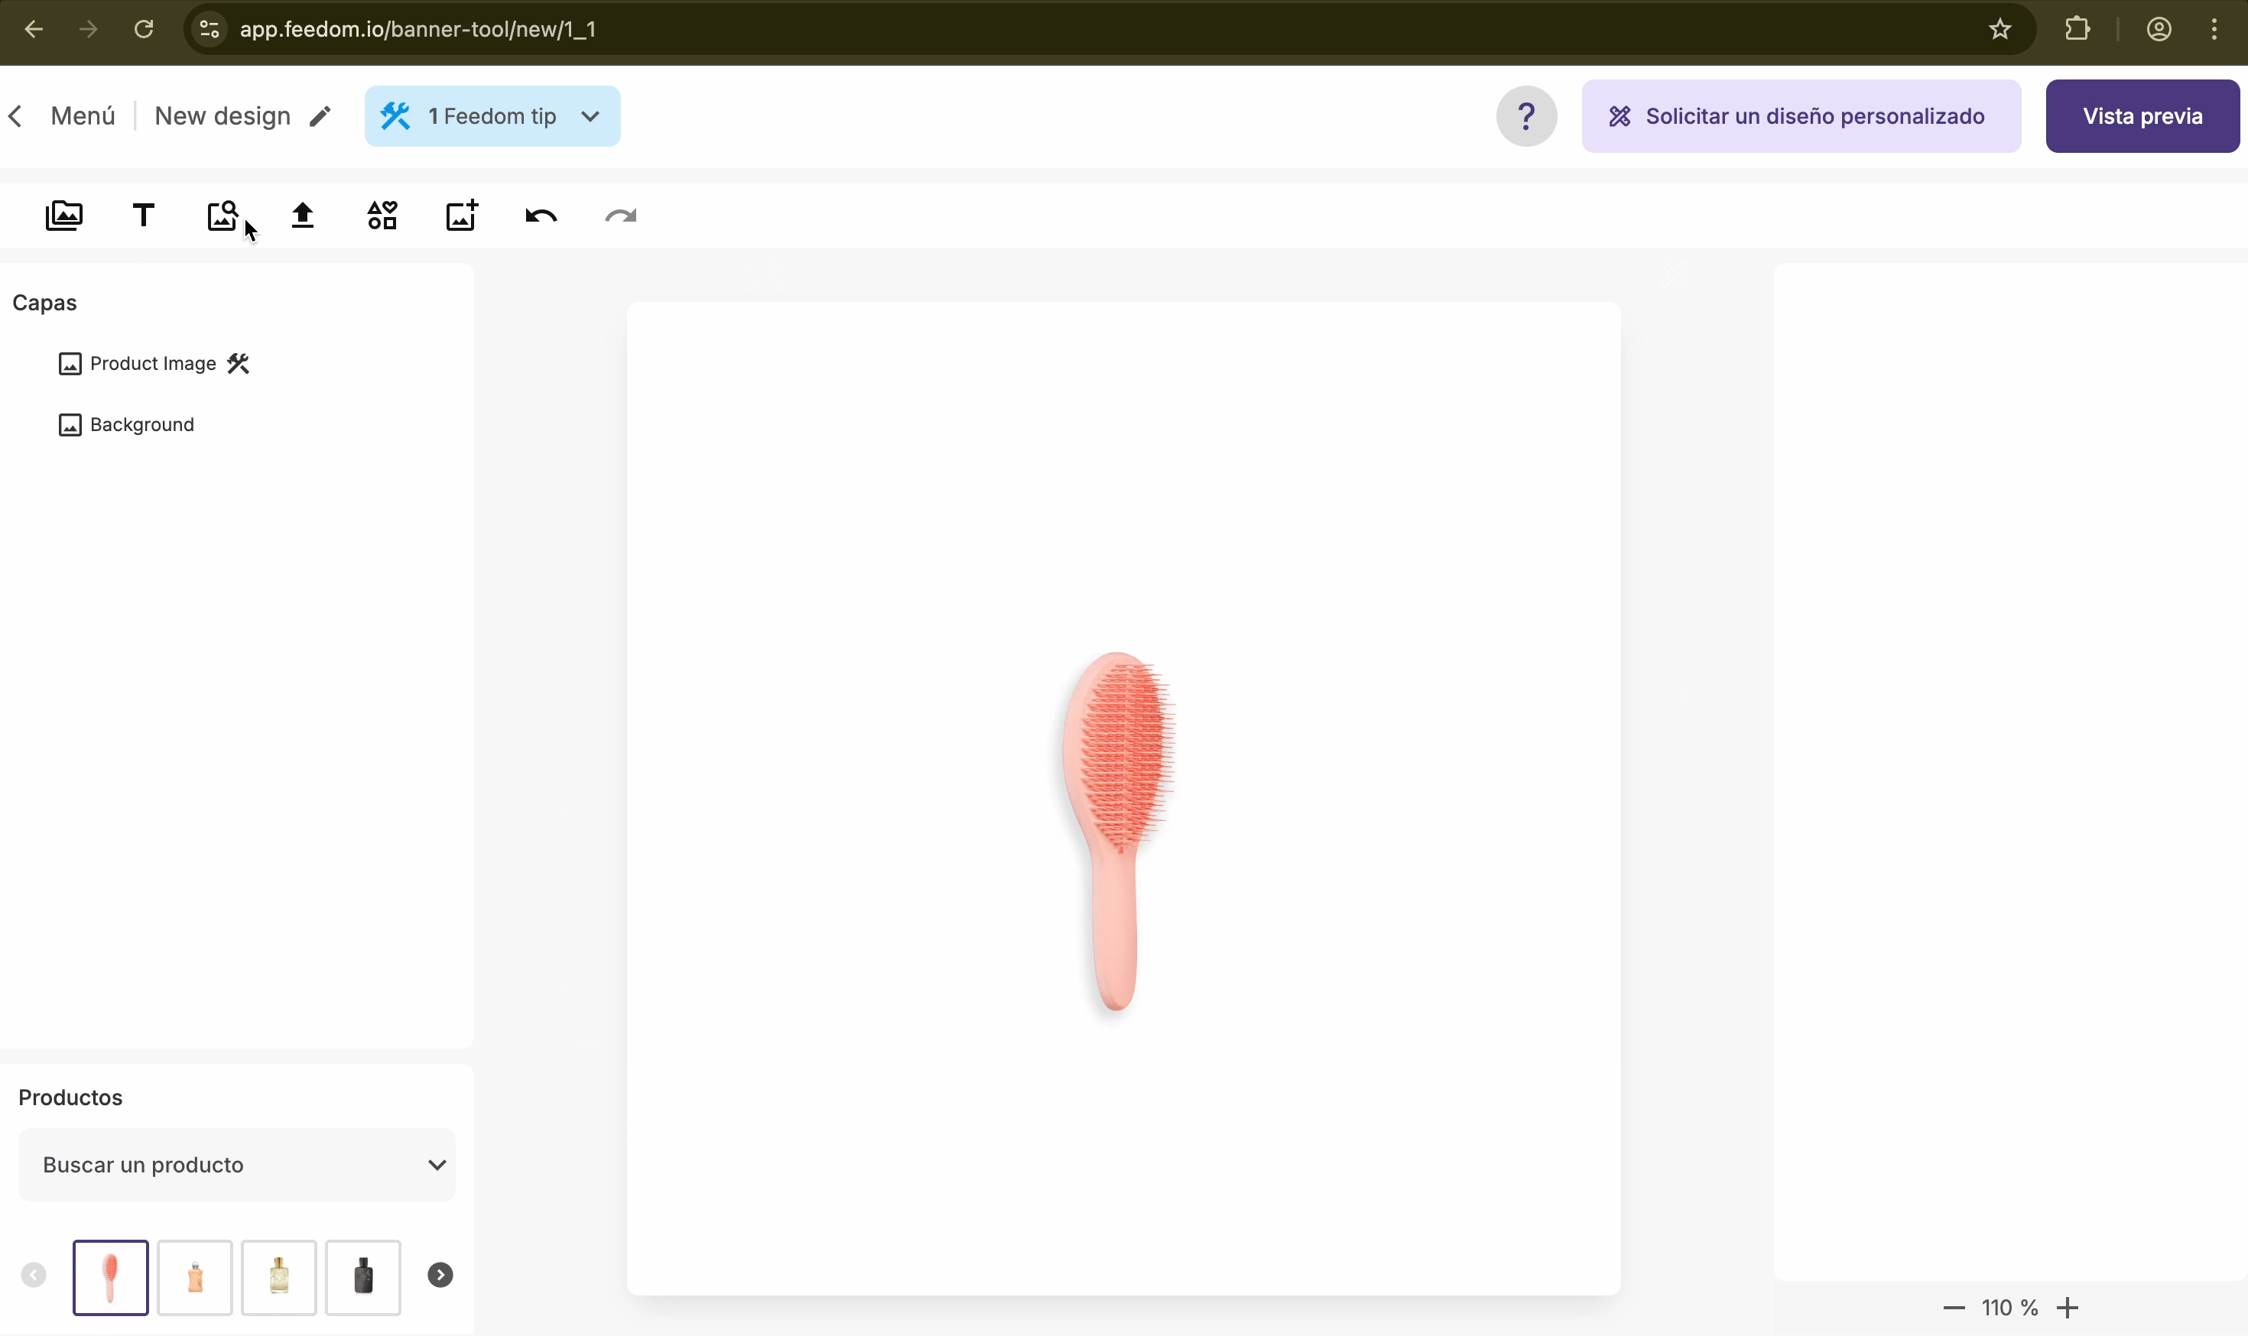Click the Vista previa button
The width and height of the screenshot is (2248, 1336).
click(2142, 116)
